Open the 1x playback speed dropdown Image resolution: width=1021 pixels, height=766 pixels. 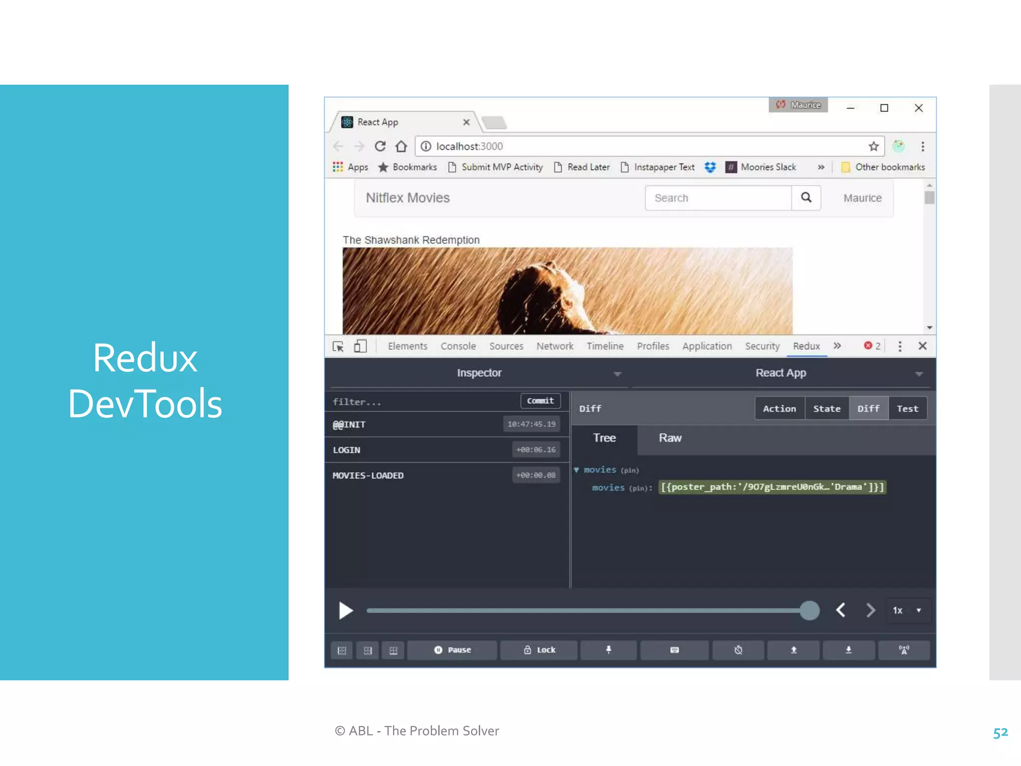point(907,610)
